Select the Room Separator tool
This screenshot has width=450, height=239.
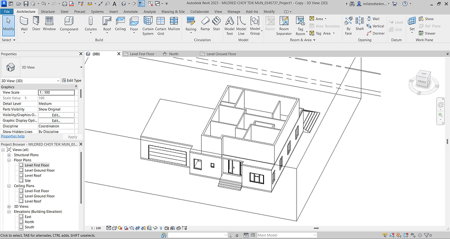coord(284,26)
